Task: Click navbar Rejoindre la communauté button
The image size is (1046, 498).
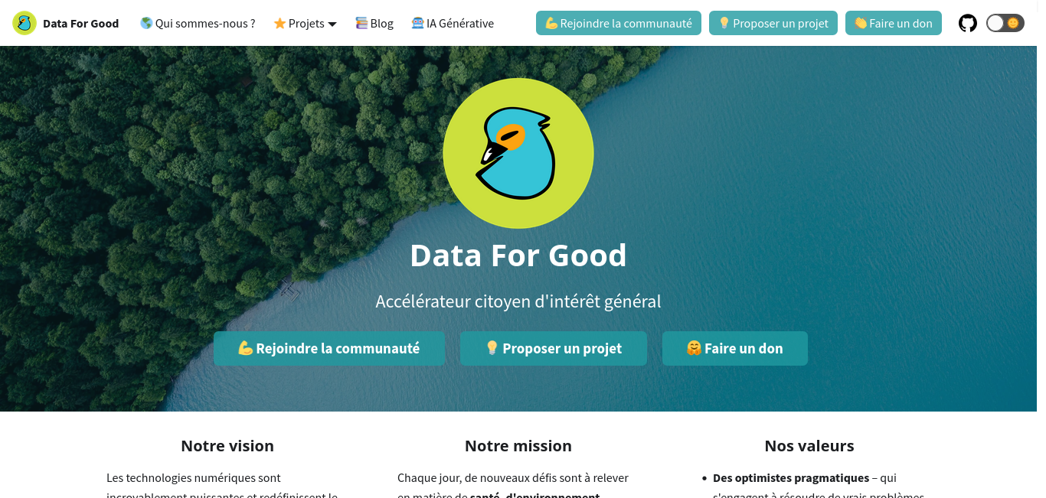Action: tap(619, 23)
